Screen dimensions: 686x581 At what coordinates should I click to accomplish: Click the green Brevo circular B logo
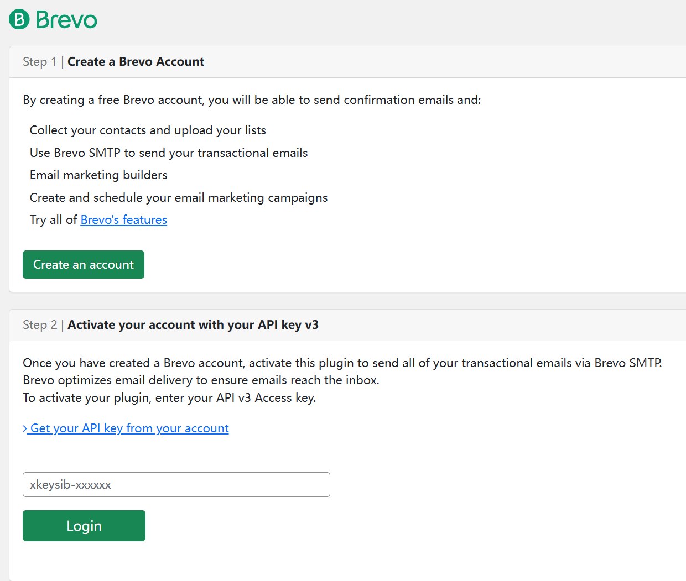coord(19,20)
